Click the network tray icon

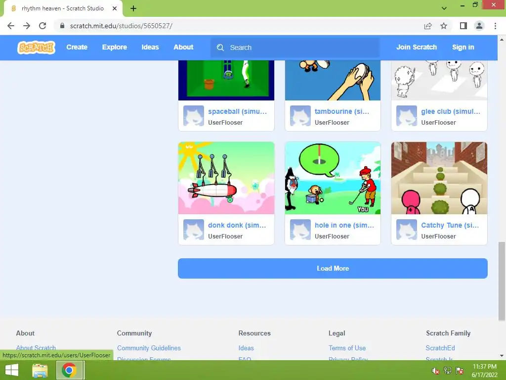[x=448, y=371]
